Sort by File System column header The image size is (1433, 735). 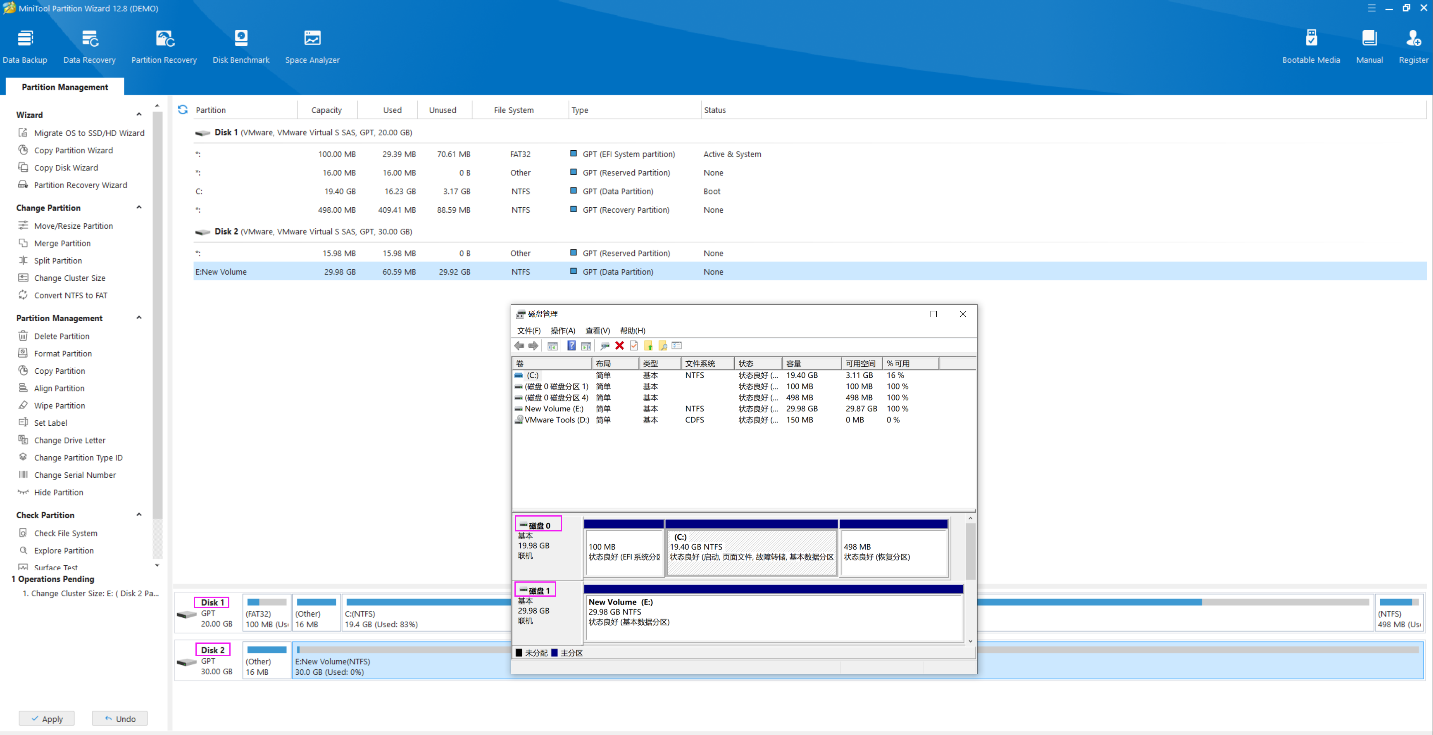[x=519, y=110]
